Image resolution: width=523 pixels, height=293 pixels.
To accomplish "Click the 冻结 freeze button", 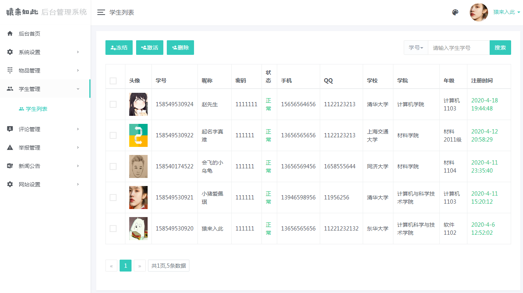I will pos(119,48).
